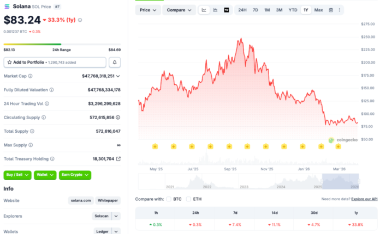Open the Wallet dropdown

(x=45, y=175)
